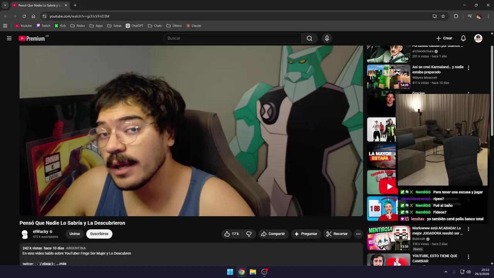Open the elWacky channel avatar

[x=25, y=234]
